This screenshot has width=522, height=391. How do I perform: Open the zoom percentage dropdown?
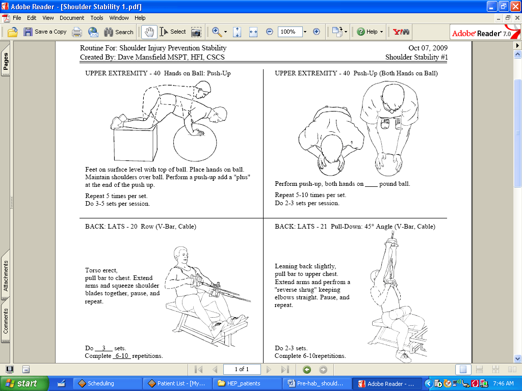(305, 32)
